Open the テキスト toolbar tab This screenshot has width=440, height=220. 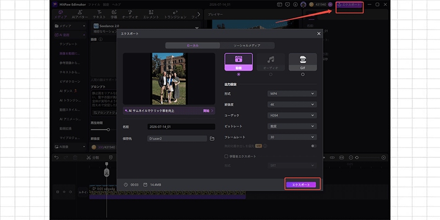pyautogui.click(x=100, y=15)
